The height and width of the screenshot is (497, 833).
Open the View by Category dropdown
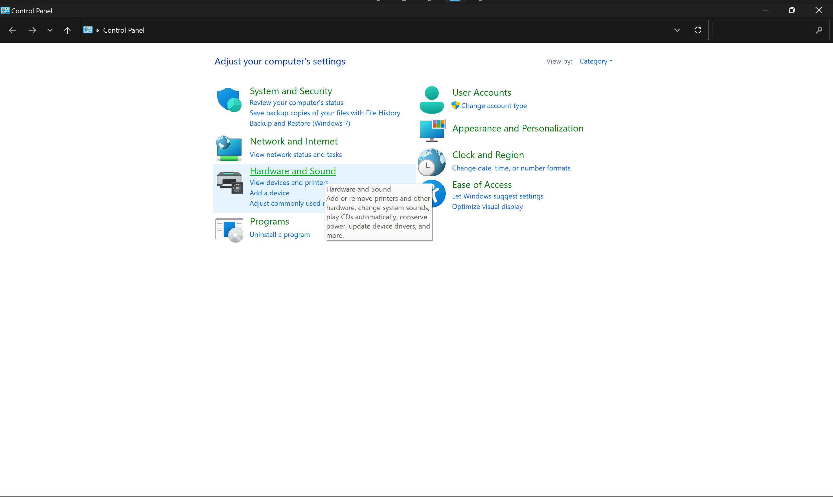596,61
